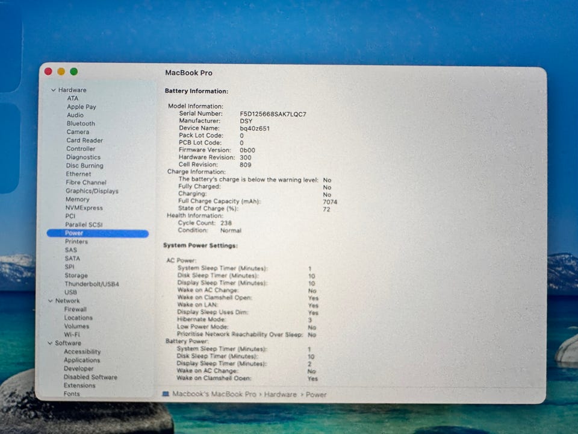Select Controller in the sidebar
The height and width of the screenshot is (434, 578).
[80, 149]
